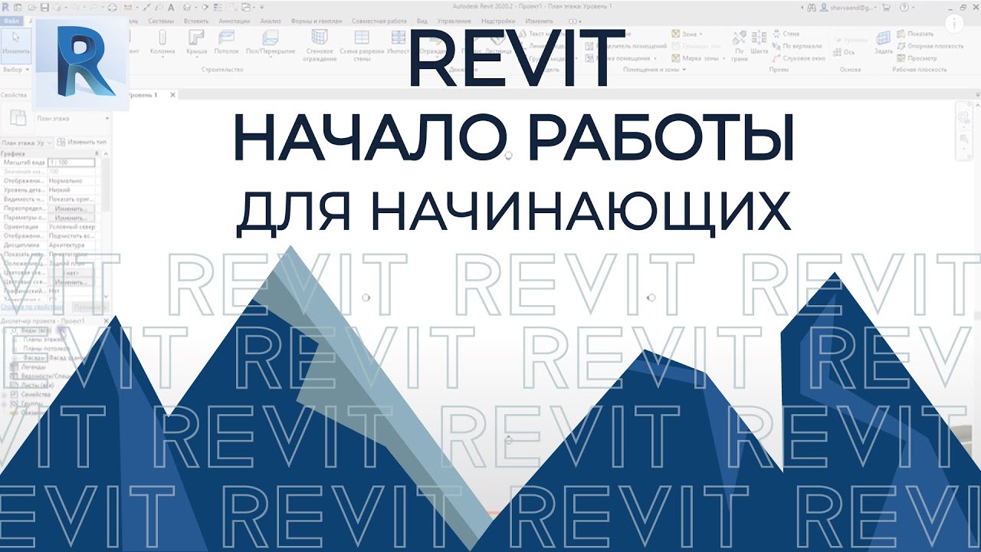Screen dimensions: 981x552
Task: Select Планы потолков in project browser
Action: tap(47, 348)
